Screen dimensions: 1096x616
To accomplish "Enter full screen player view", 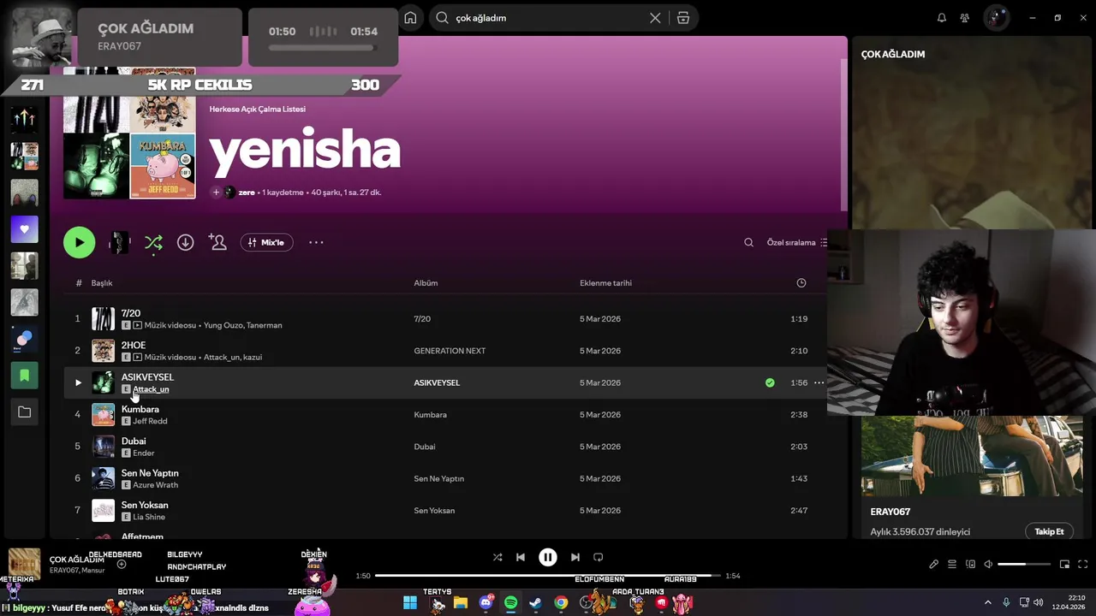I will tap(1082, 565).
